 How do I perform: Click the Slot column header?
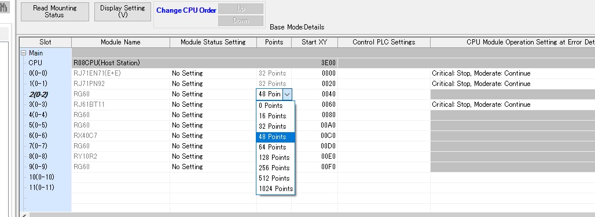[x=45, y=42]
